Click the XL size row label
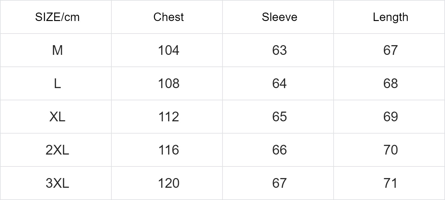Image resolution: width=445 pixels, height=200 pixels. (57, 117)
